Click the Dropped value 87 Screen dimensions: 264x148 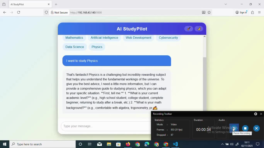[x=172, y=135]
